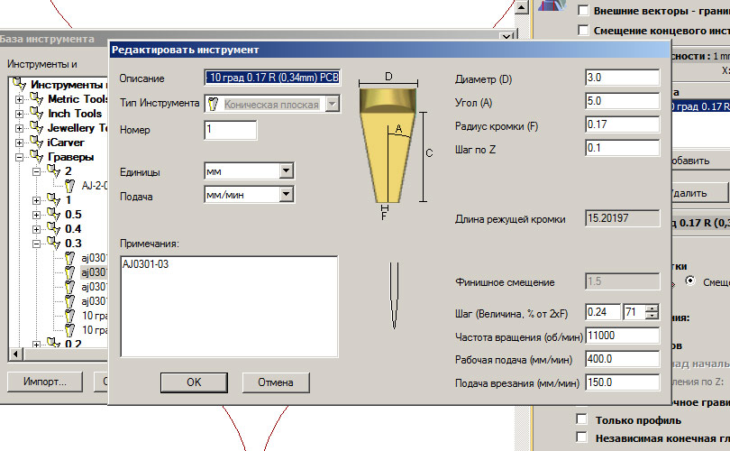Click the Шаг по Z field

[x=623, y=148]
